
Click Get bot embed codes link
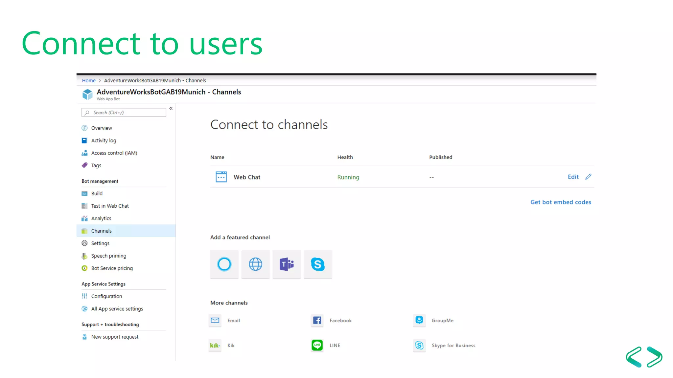tap(561, 202)
